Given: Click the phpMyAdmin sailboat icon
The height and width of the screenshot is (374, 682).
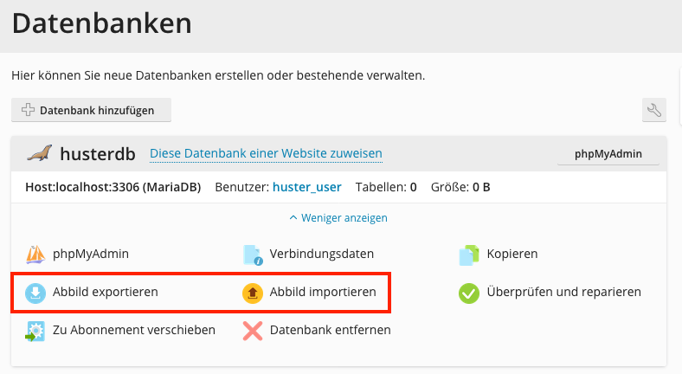Looking at the screenshot, I should coord(35,255).
